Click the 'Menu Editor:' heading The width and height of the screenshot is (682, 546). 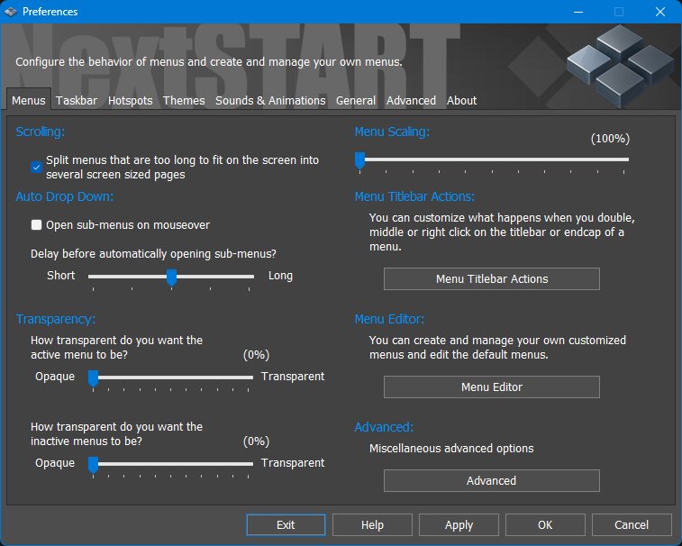pos(389,319)
